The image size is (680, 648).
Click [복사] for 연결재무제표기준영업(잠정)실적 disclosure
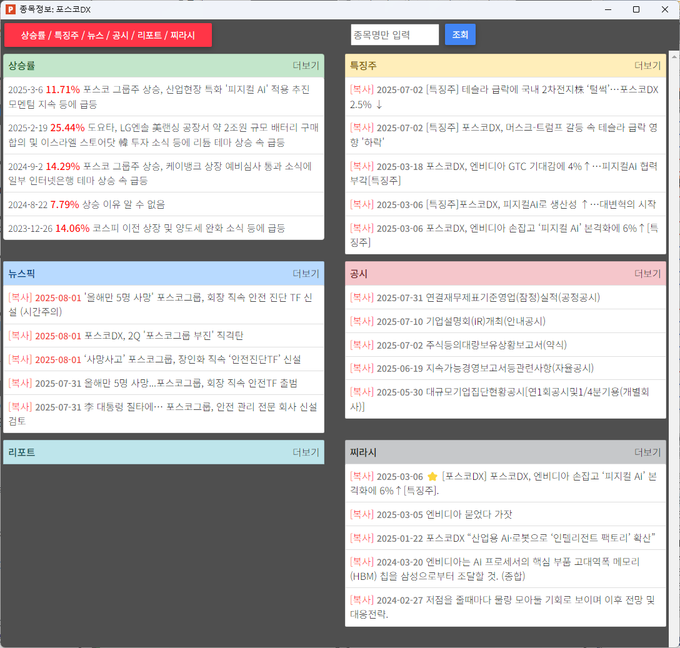[362, 297]
